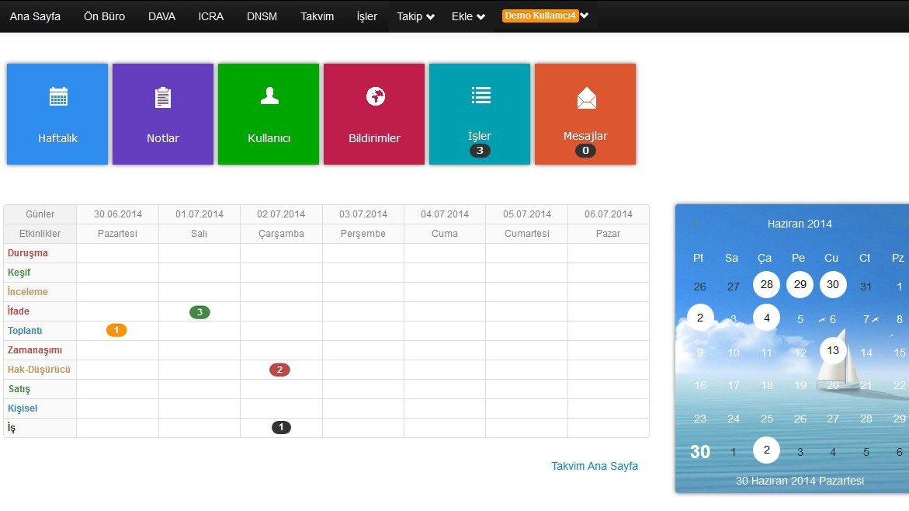Open the Demo Kullanıcı4 user dropdown

point(546,16)
